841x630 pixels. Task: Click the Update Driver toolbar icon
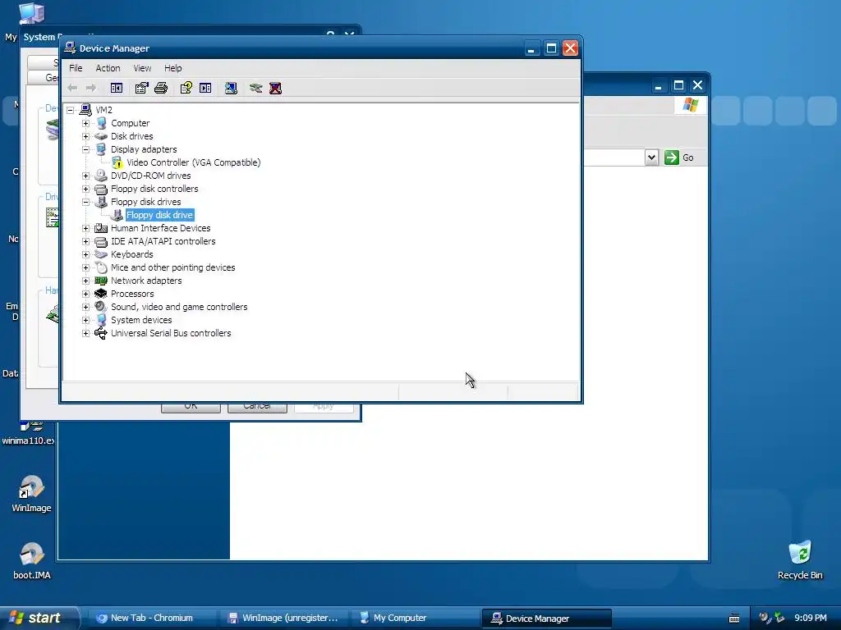pos(256,88)
